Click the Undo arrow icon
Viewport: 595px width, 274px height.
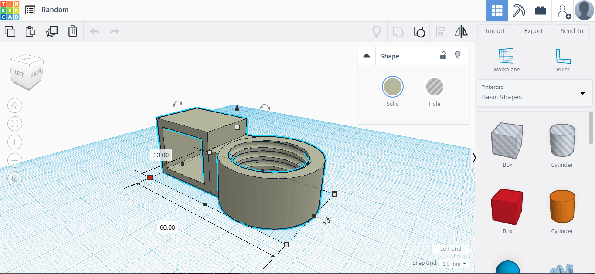coord(94,31)
